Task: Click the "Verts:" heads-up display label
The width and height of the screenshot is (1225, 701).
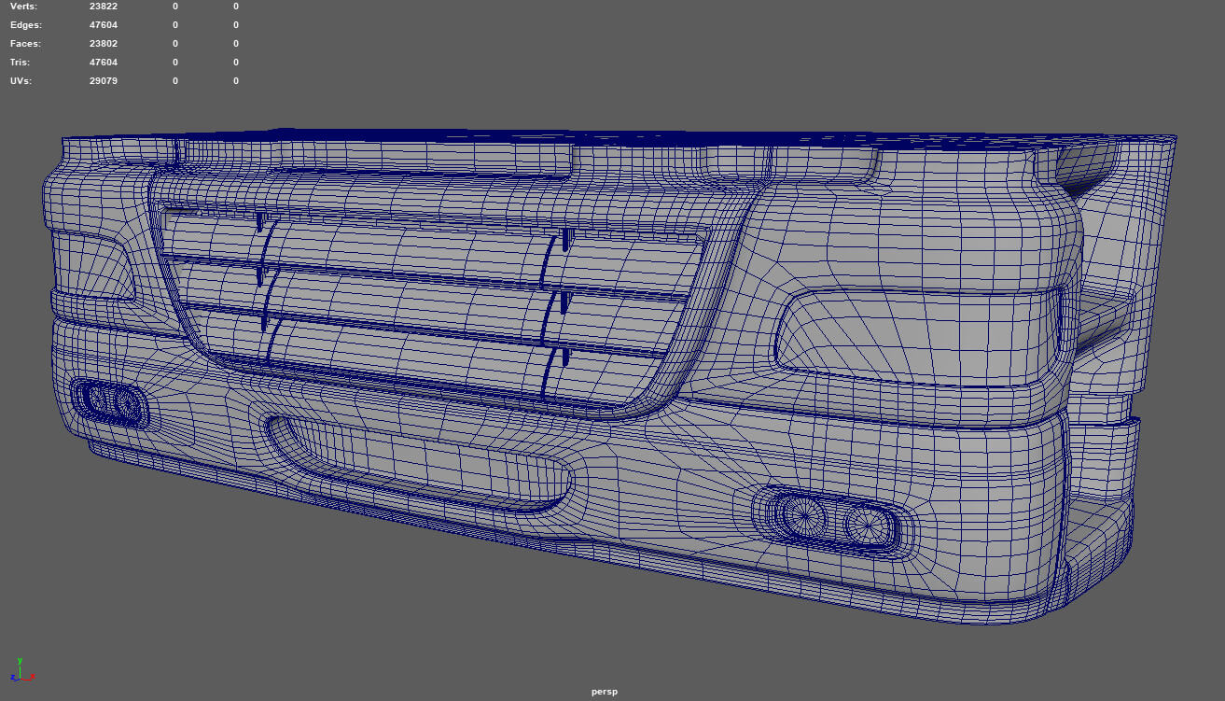Action: click(24, 7)
